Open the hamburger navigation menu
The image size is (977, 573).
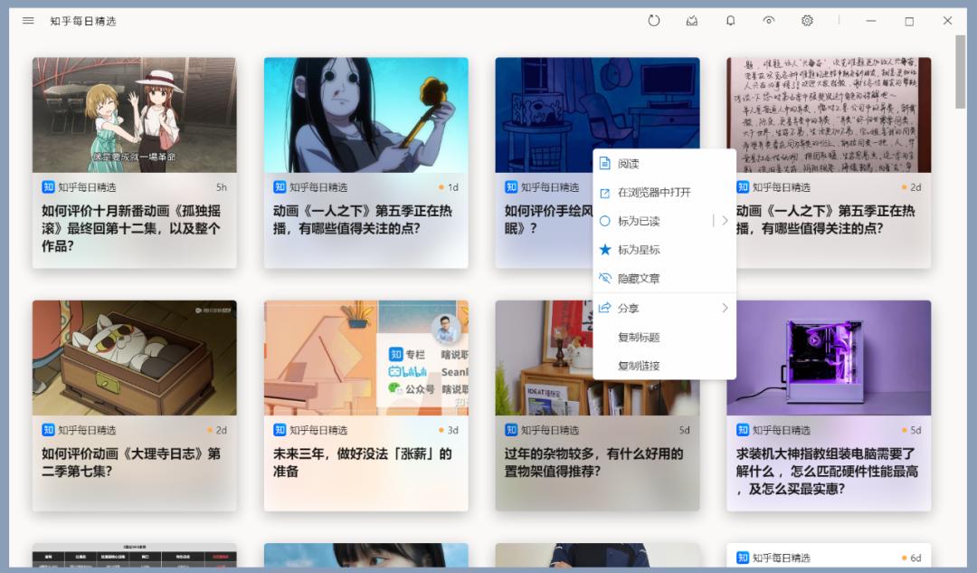pos(27,20)
